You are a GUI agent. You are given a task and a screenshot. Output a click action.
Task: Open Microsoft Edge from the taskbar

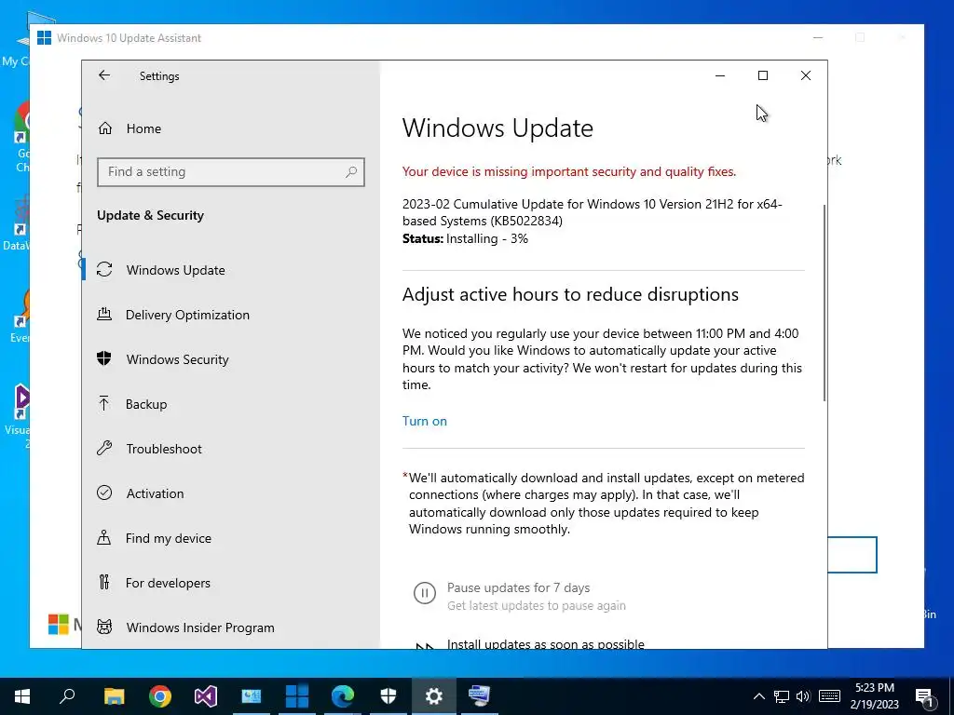343,696
